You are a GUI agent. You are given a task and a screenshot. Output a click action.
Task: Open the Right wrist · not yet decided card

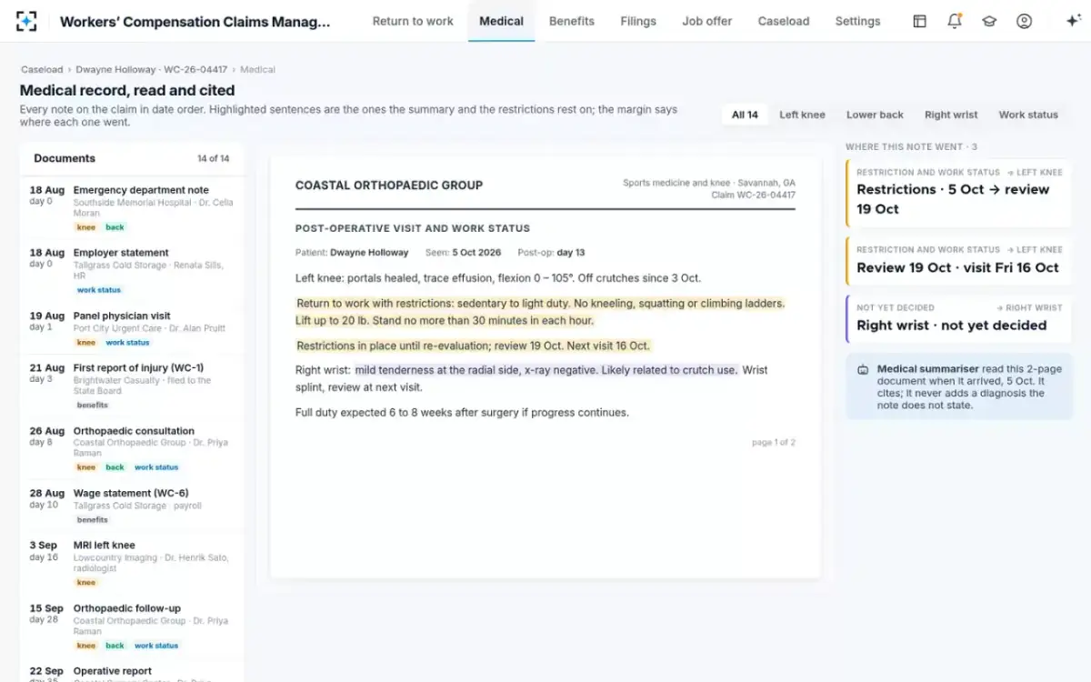tap(958, 319)
